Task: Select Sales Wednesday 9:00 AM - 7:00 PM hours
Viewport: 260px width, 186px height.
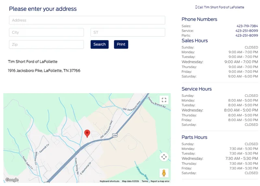Action: pyautogui.click(x=241, y=62)
